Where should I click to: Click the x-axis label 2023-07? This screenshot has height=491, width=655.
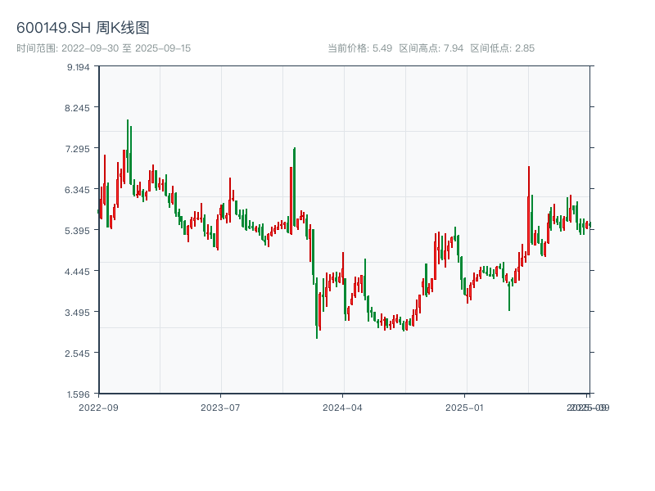[x=220, y=408]
